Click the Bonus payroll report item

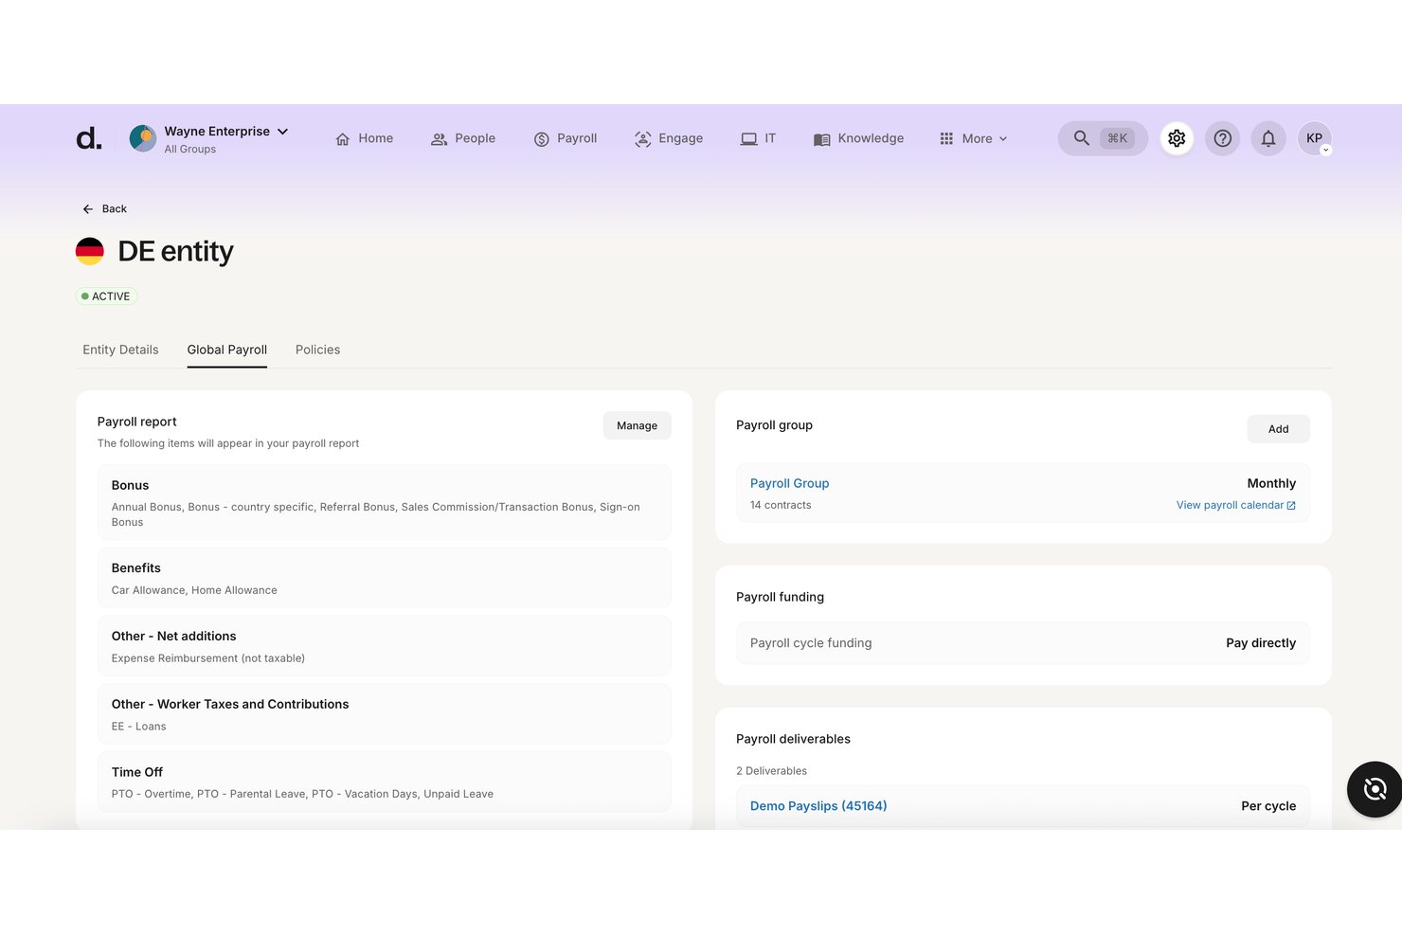point(384,502)
